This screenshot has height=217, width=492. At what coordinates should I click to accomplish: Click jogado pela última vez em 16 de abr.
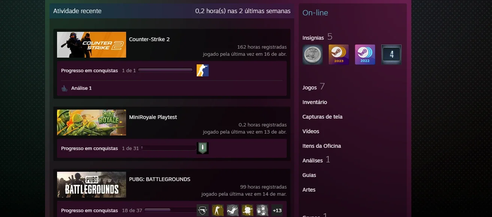click(245, 54)
